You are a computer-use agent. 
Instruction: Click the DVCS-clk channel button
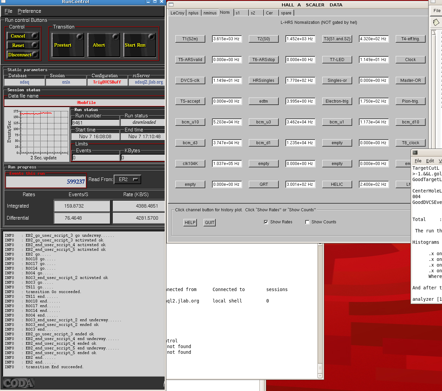pyautogui.click(x=190, y=80)
